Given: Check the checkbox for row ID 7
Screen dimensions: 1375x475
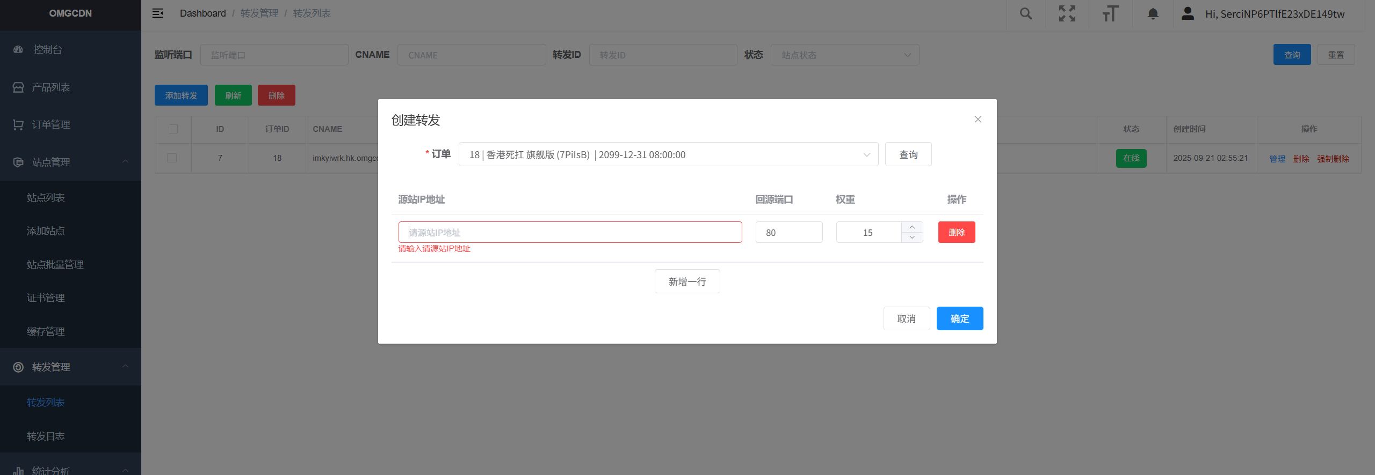Looking at the screenshot, I should [172, 158].
